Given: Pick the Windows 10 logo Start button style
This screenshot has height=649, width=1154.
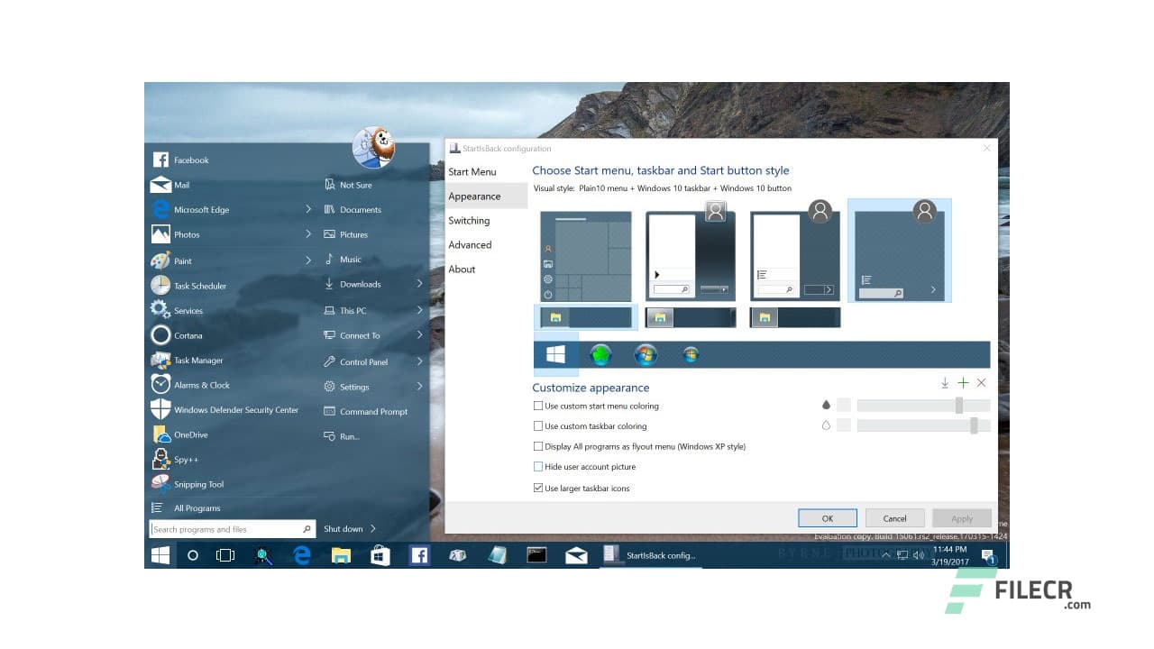Looking at the screenshot, I should [x=555, y=355].
